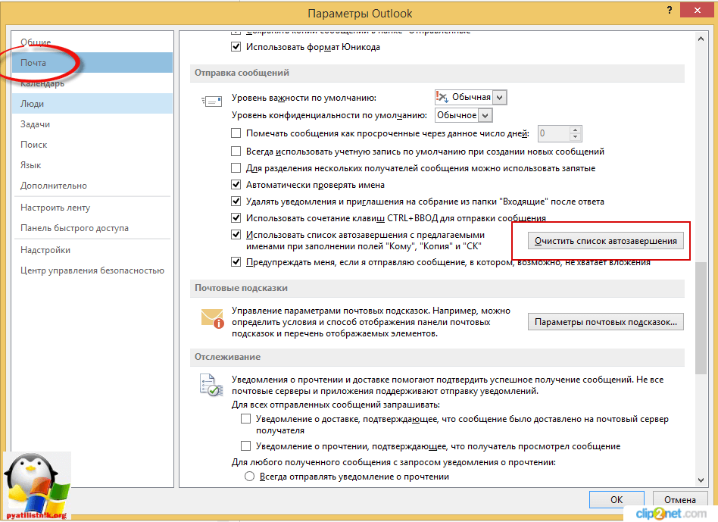Click the mail tips envelope icon
Image resolution: width=718 pixels, height=522 pixels.
tap(213, 318)
